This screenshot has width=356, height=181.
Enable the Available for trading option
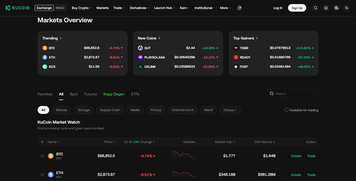[x=286, y=110]
